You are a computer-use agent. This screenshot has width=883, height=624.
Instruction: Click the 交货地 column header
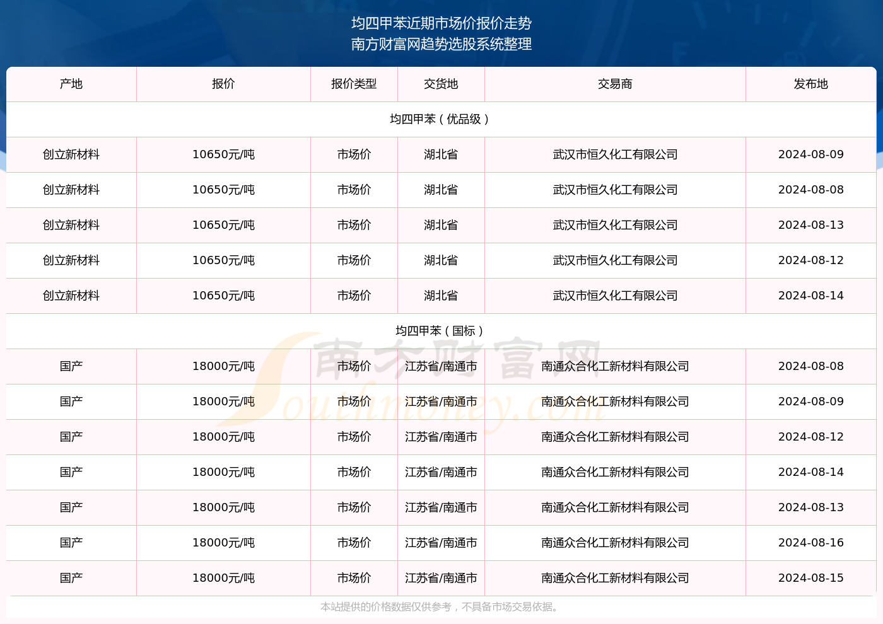pyautogui.click(x=441, y=84)
